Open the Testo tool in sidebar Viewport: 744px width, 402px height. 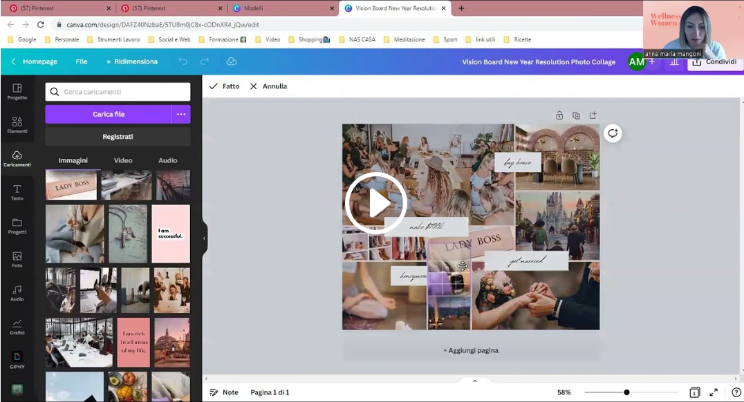17,192
